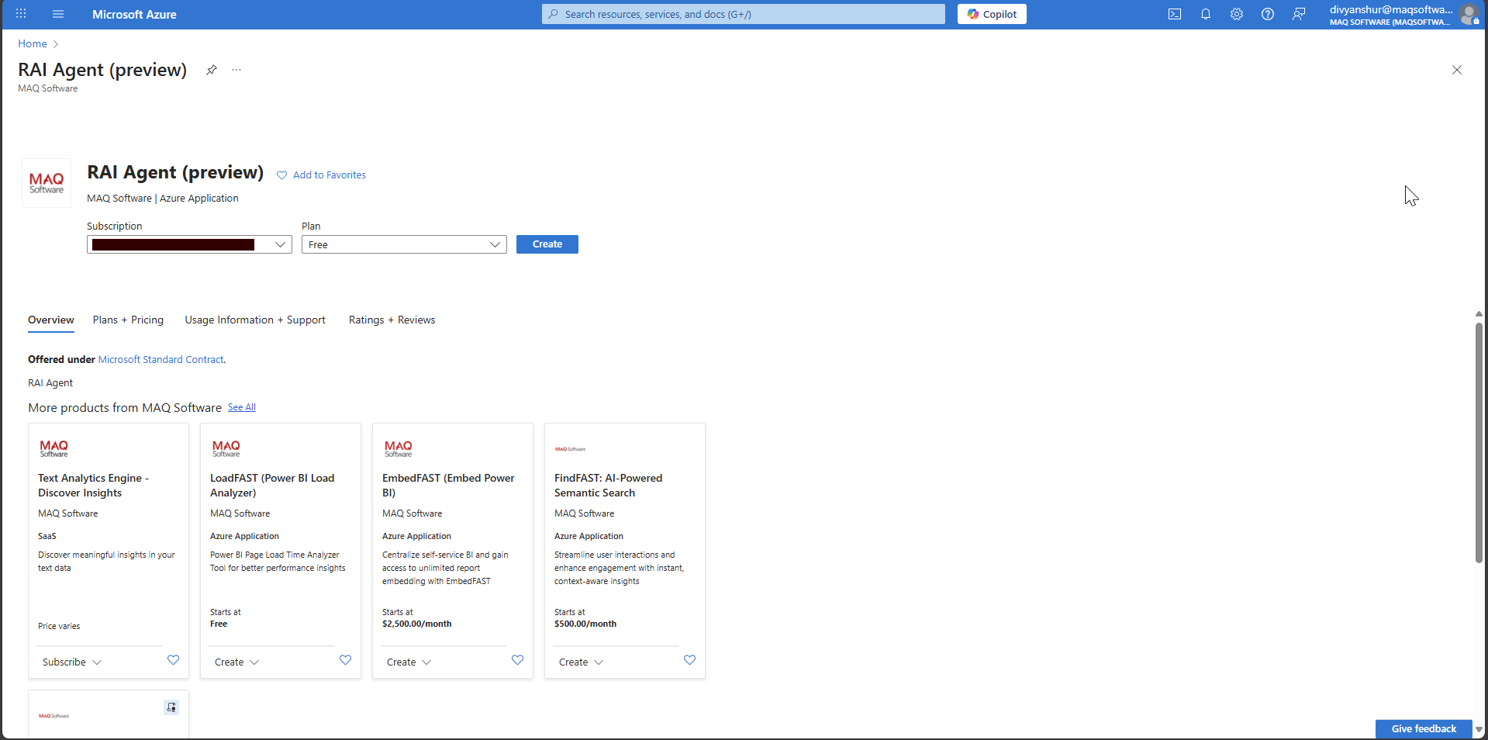Open LoadFAST (Power BI Load Analyzer) title
The image size is (1488, 740).
pyautogui.click(x=272, y=486)
